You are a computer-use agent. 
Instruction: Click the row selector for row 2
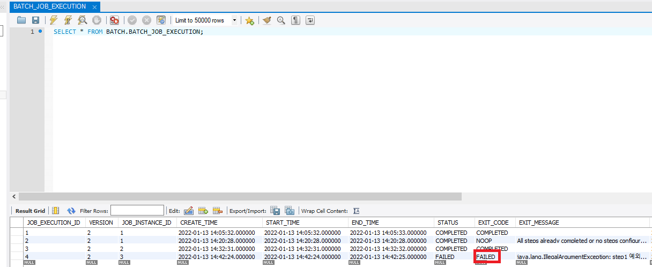click(16, 241)
